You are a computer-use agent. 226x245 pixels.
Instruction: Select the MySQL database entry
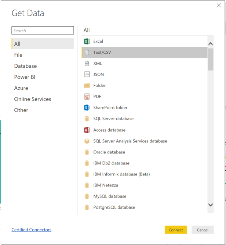point(145,196)
